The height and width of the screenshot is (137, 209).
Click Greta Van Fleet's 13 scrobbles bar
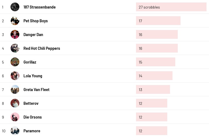(x=153, y=90)
